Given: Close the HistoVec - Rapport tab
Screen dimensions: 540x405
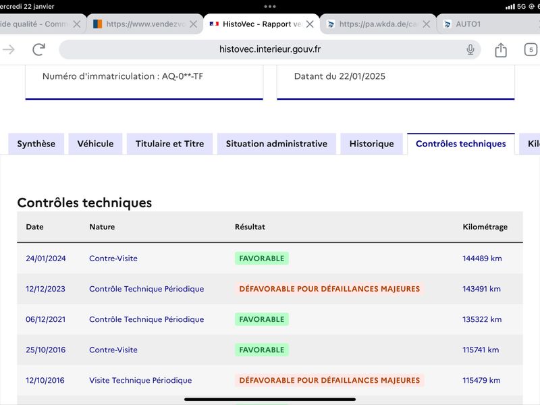Looking at the screenshot, I should pos(310,24).
